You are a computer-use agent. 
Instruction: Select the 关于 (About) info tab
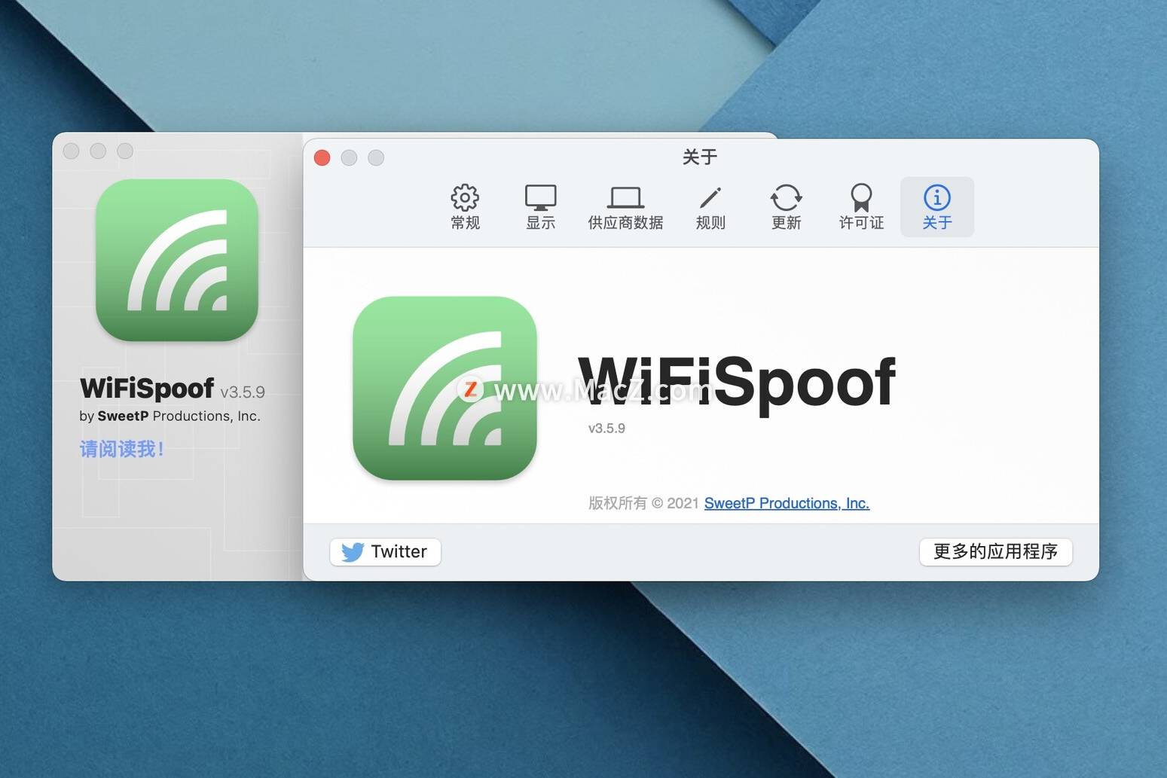(x=937, y=207)
